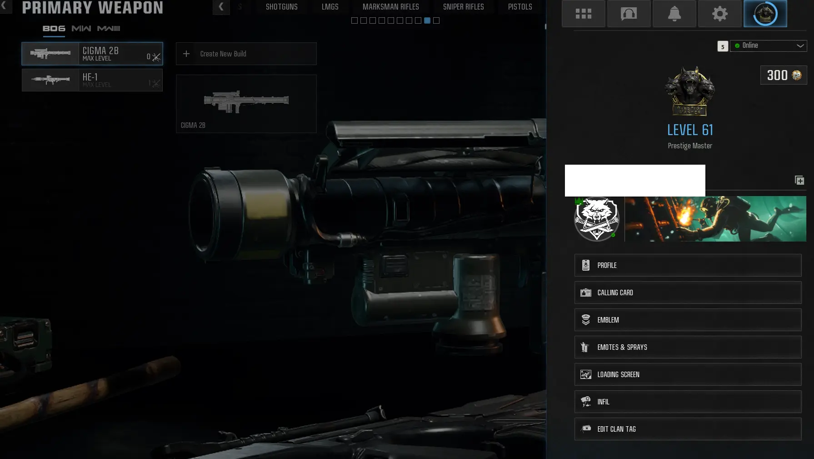Click the diver calling card banner

pos(715,219)
